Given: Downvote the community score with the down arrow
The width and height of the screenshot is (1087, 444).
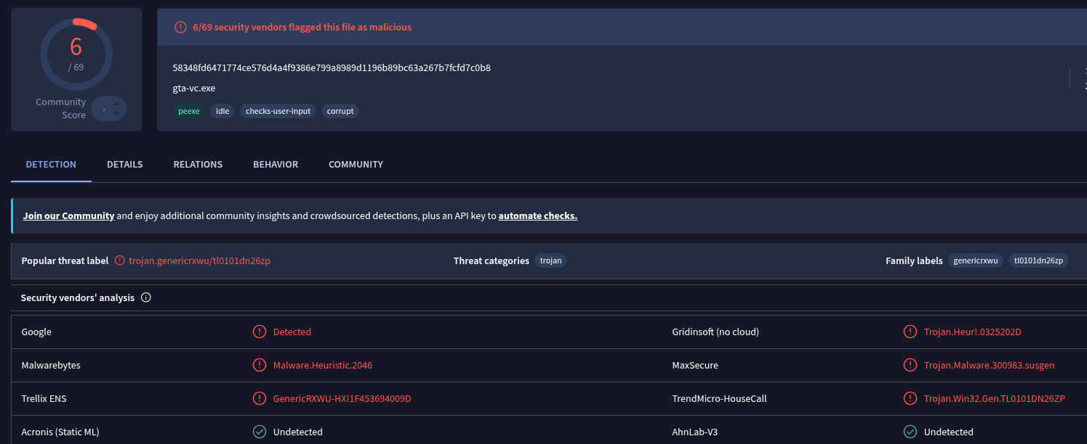Looking at the screenshot, I should pos(116,114).
